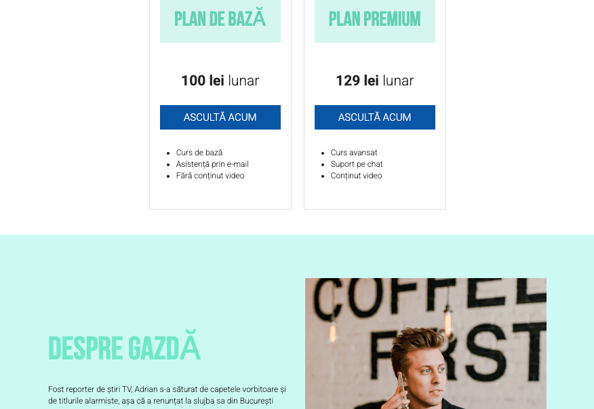Click the 'Curs avansat' list item
This screenshot has width=594, height=409.
[354, 153]
